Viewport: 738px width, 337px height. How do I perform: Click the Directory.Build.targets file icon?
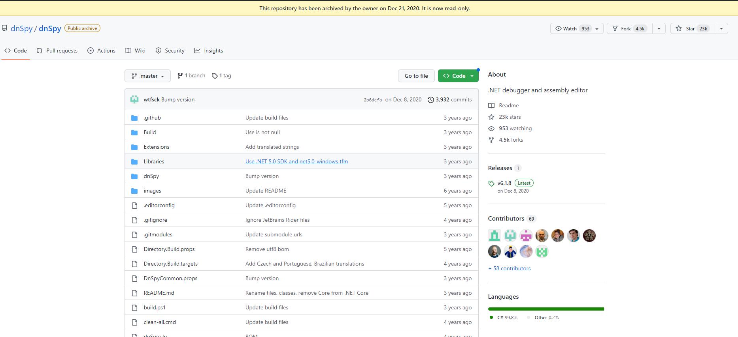pos(134,264)
